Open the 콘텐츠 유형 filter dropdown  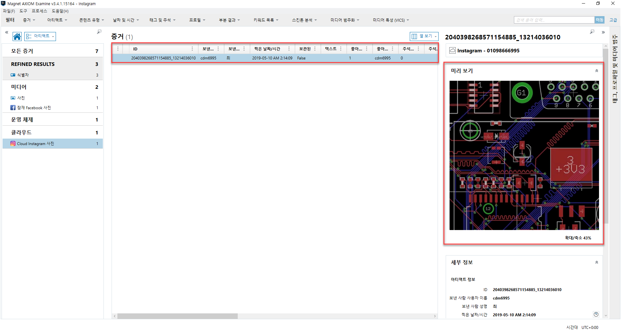pos(92,20)
